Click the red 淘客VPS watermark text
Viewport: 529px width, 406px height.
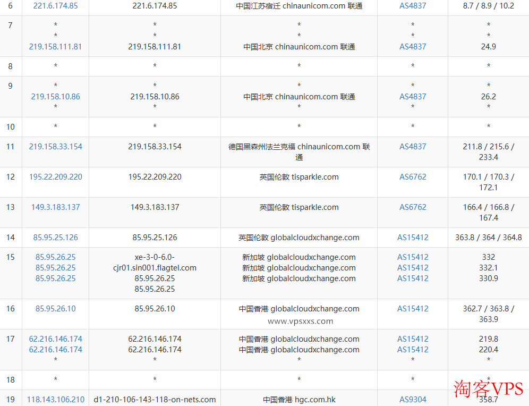coord(490,389)
